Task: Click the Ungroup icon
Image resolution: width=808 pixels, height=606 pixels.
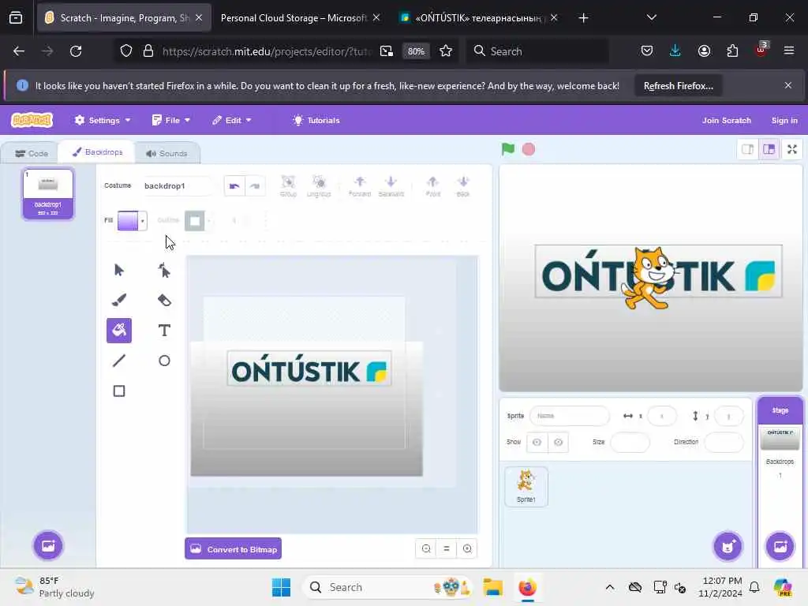Action: tap(319, 186)
